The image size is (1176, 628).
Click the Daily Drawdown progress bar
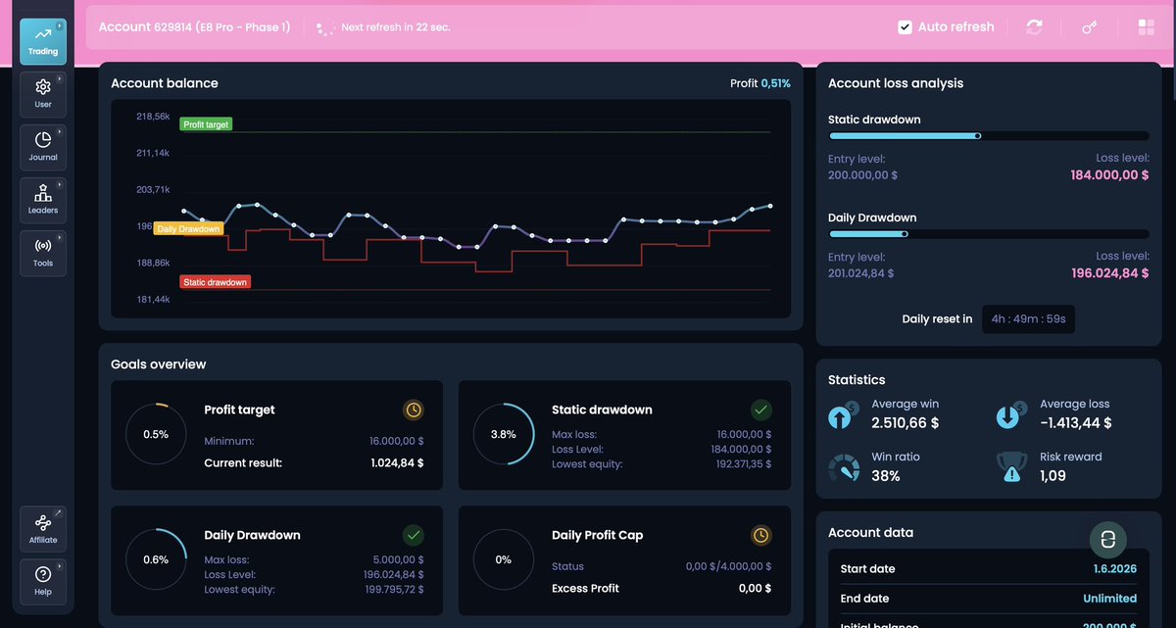click(989, 234)
